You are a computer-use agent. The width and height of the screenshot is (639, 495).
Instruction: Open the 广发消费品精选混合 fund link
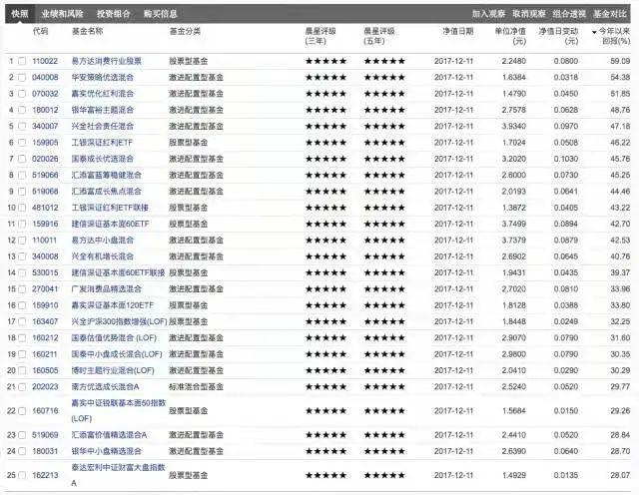tap(107, 289)
